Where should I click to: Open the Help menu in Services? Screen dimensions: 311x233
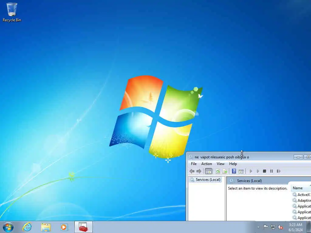click(x=233, y=164)
